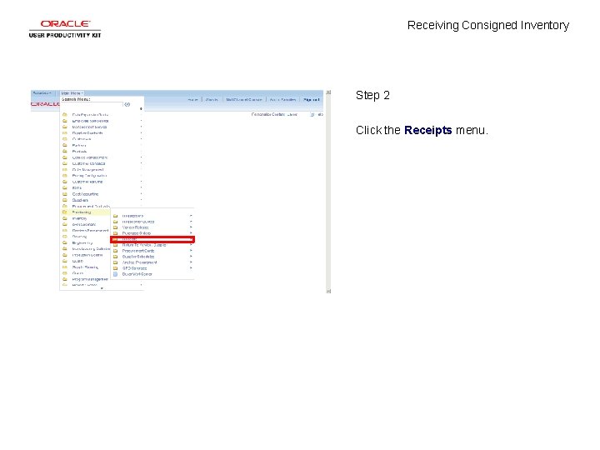This screenshot has height=450, width=600.
Task: Click the Analyze Procurement folder icon
Action: coord(115,262)
